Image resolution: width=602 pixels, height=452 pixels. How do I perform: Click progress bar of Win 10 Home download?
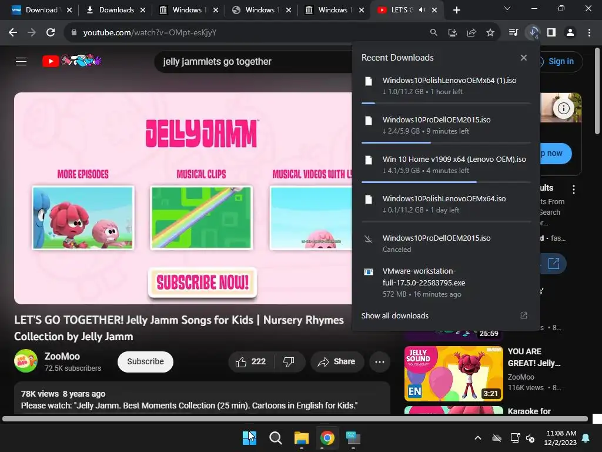[446, 182]
